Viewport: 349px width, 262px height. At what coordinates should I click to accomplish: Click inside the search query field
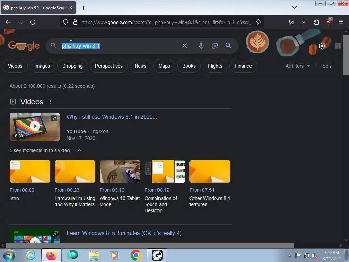tap(120, 46)
